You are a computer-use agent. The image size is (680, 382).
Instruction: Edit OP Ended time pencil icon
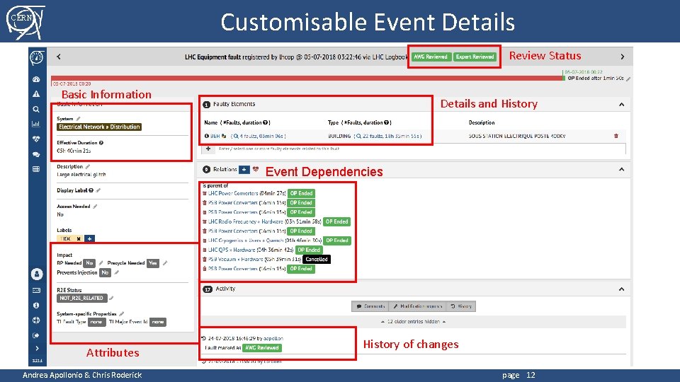pyautogui.click(x=628, y=79)
